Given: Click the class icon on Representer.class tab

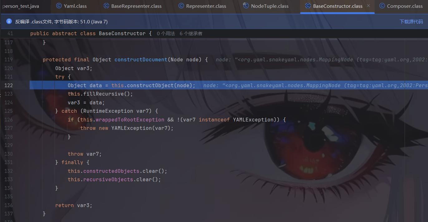Looking at the screenshot, I should [x=181, y=6].
